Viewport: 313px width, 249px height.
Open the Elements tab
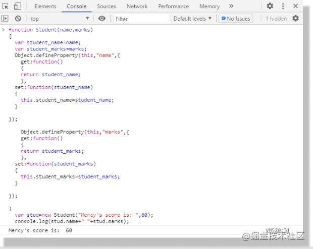pos(45,7)
